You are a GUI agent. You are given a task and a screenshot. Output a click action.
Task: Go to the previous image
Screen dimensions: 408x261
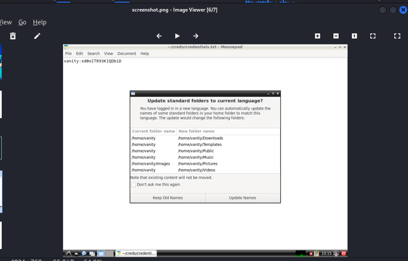(x=159, y=36)
